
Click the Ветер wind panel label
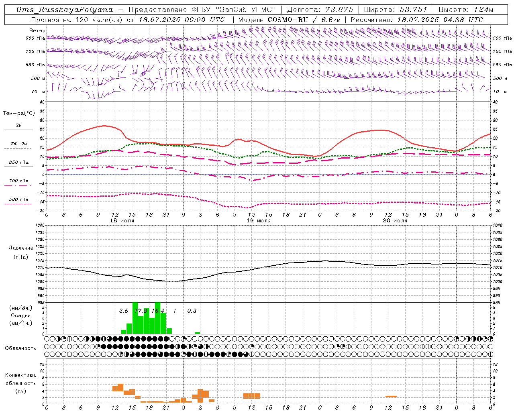[37, 31]
